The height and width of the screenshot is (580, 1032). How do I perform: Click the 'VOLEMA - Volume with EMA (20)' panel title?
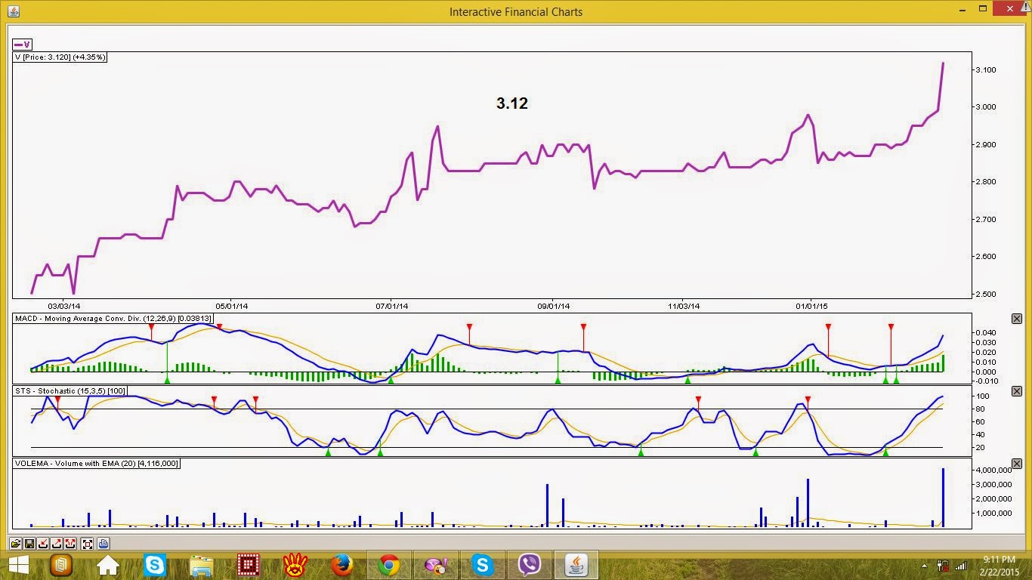(96, 464)
